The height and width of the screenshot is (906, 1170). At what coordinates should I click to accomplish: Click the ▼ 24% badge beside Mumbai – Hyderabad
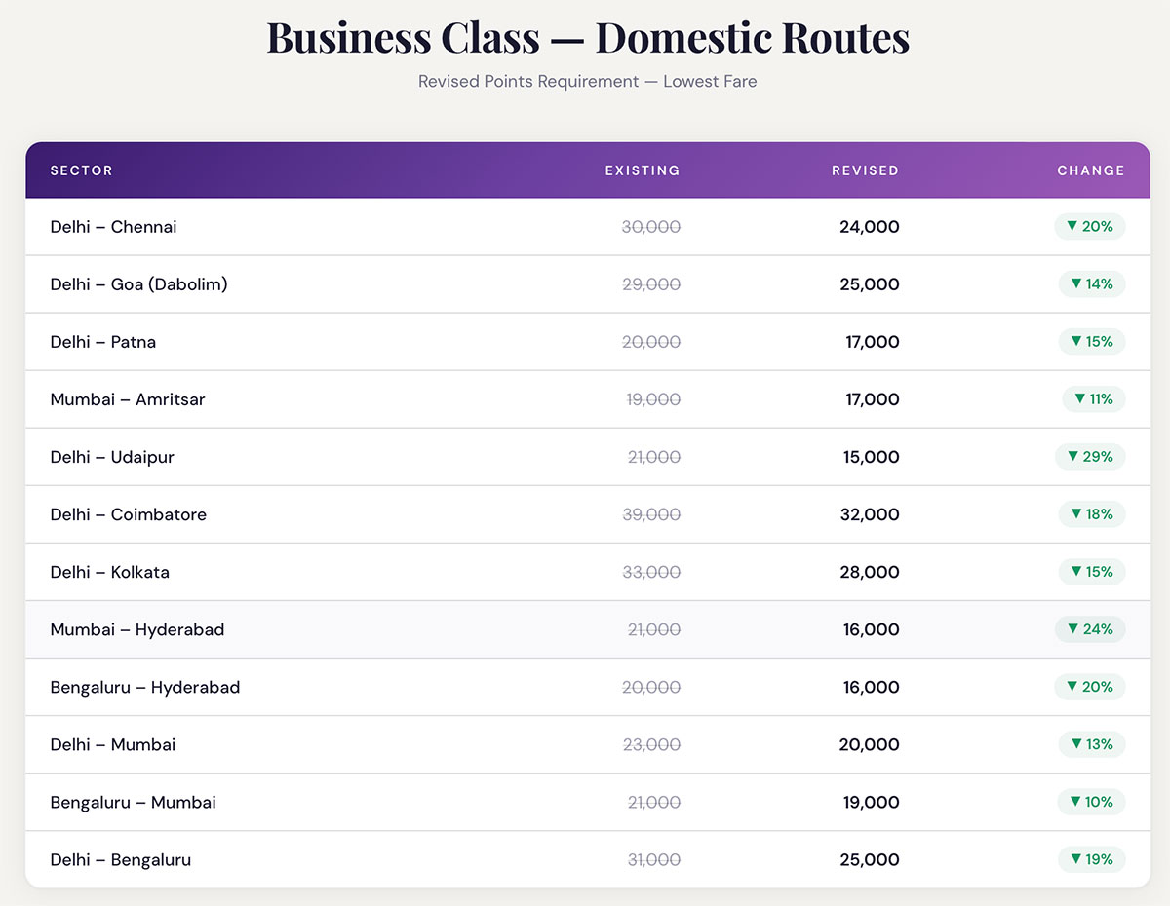point(1090,629)
